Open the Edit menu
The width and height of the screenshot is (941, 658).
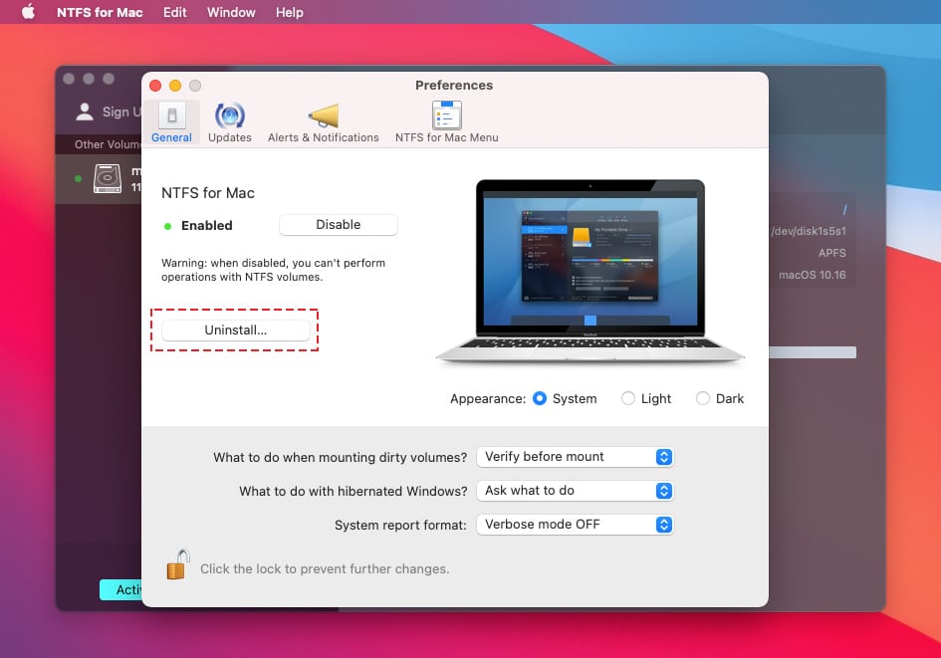pos(174,12)
